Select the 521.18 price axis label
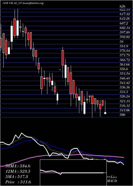 pos(125,101)
